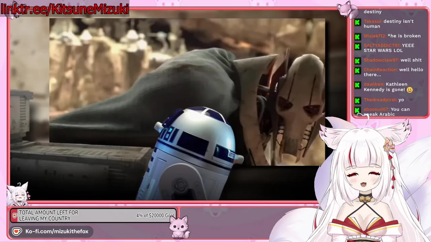Click the flower hair ornament on avatar
431x242 pixels.
click(389, 145)
